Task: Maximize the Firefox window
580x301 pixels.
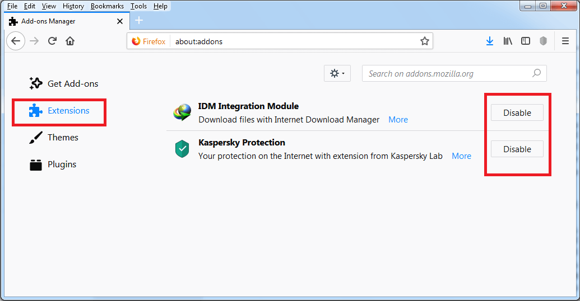Action: [543, 6]
